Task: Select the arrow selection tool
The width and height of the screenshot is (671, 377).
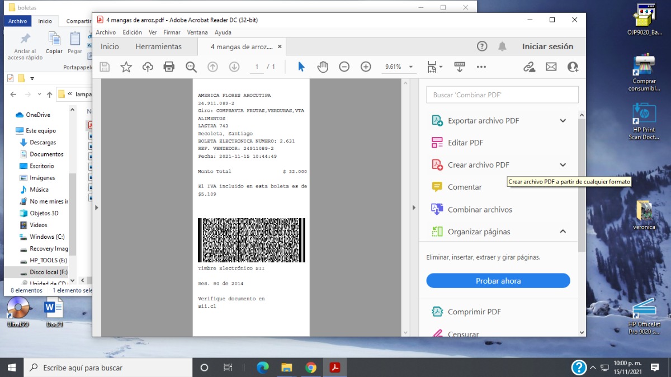Action: [x=301, y=67]
